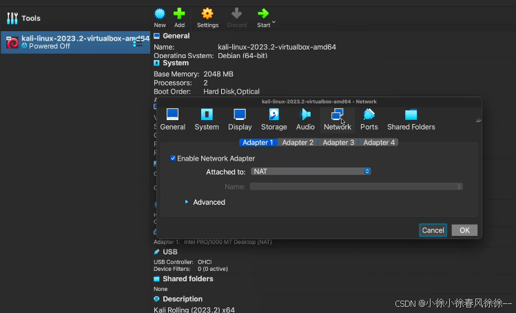Click the Description section header icon
This screenshot has width=516, height=313.
pos(156,299)
